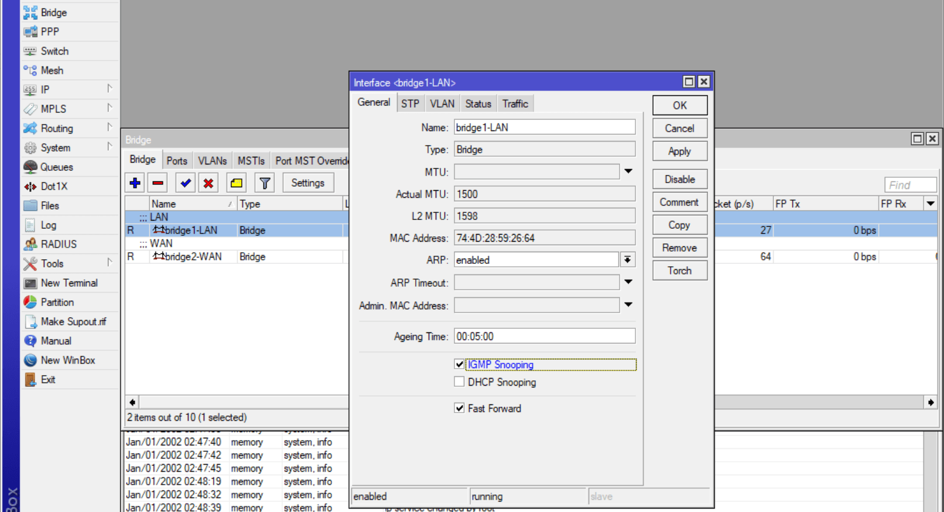Screen dimensions: 944x512
Task: Click the Name input field
Action: coord(545,127)
